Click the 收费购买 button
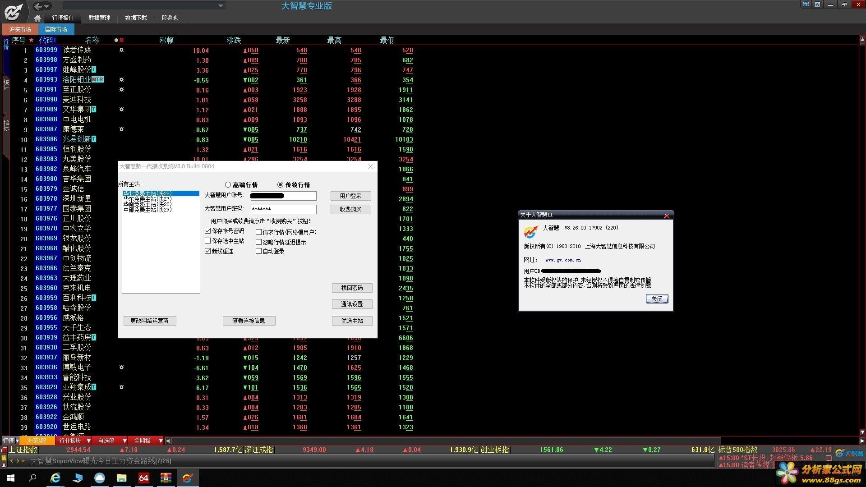Screen dimensions: 866x487 coord(350,209)
